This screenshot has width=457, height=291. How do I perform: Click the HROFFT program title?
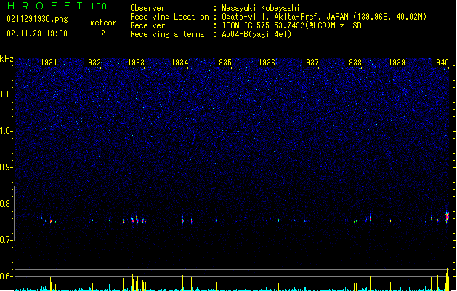click(x=45, y=6)
